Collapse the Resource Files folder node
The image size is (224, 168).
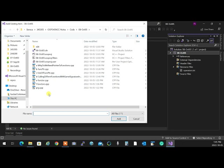[x=173, y=67]
